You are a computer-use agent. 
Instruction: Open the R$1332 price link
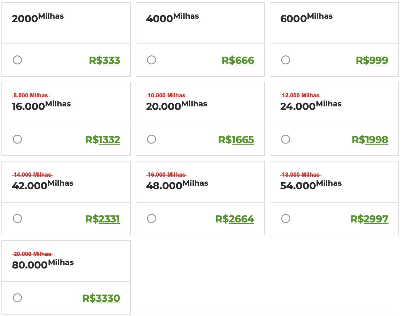click(103, 140)
